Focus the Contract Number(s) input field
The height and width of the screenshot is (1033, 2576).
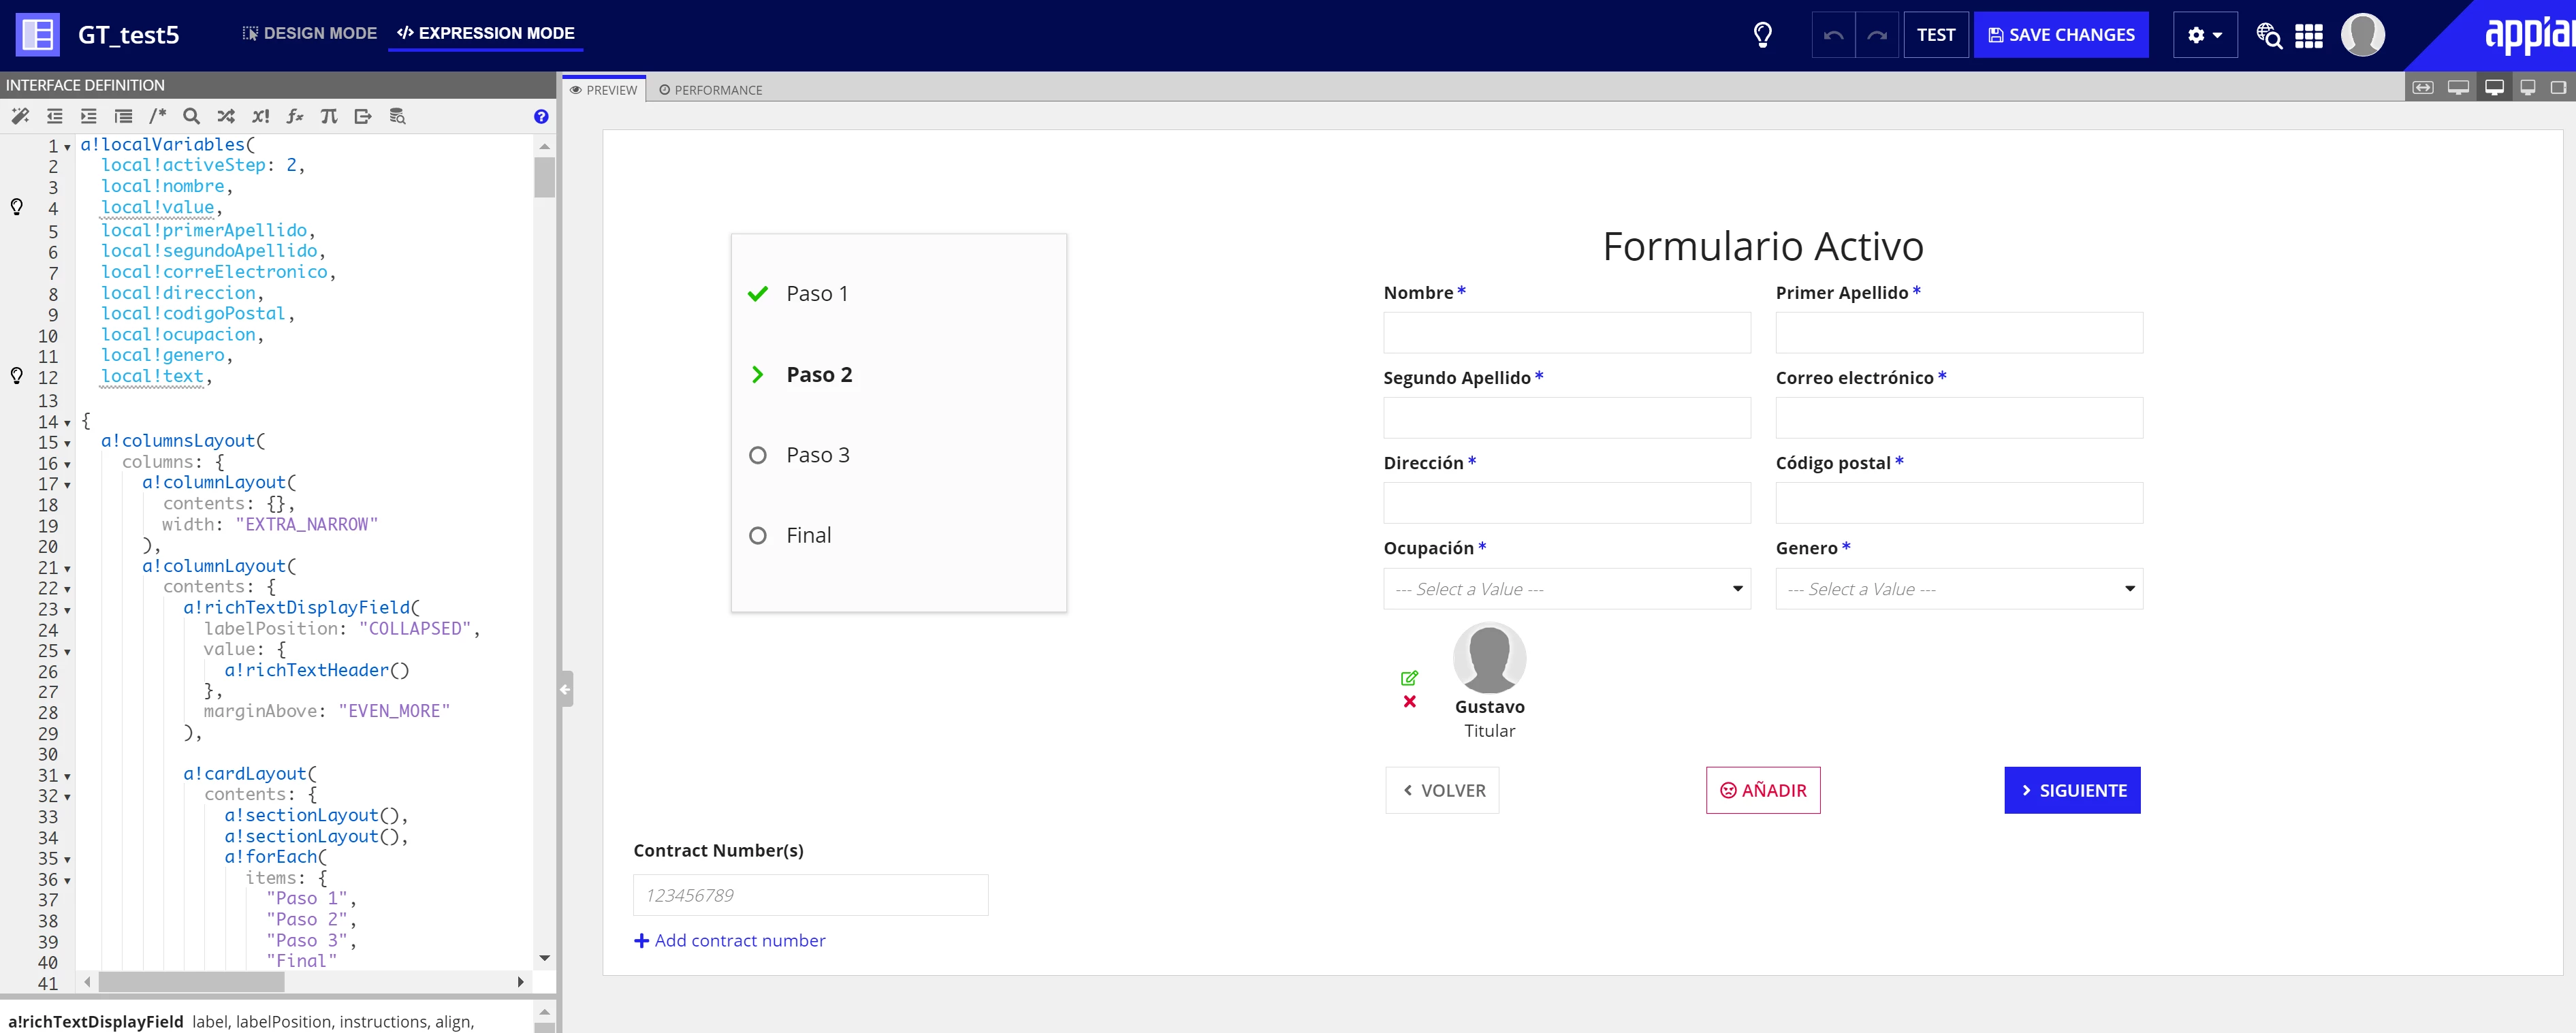tap(811, 895)
